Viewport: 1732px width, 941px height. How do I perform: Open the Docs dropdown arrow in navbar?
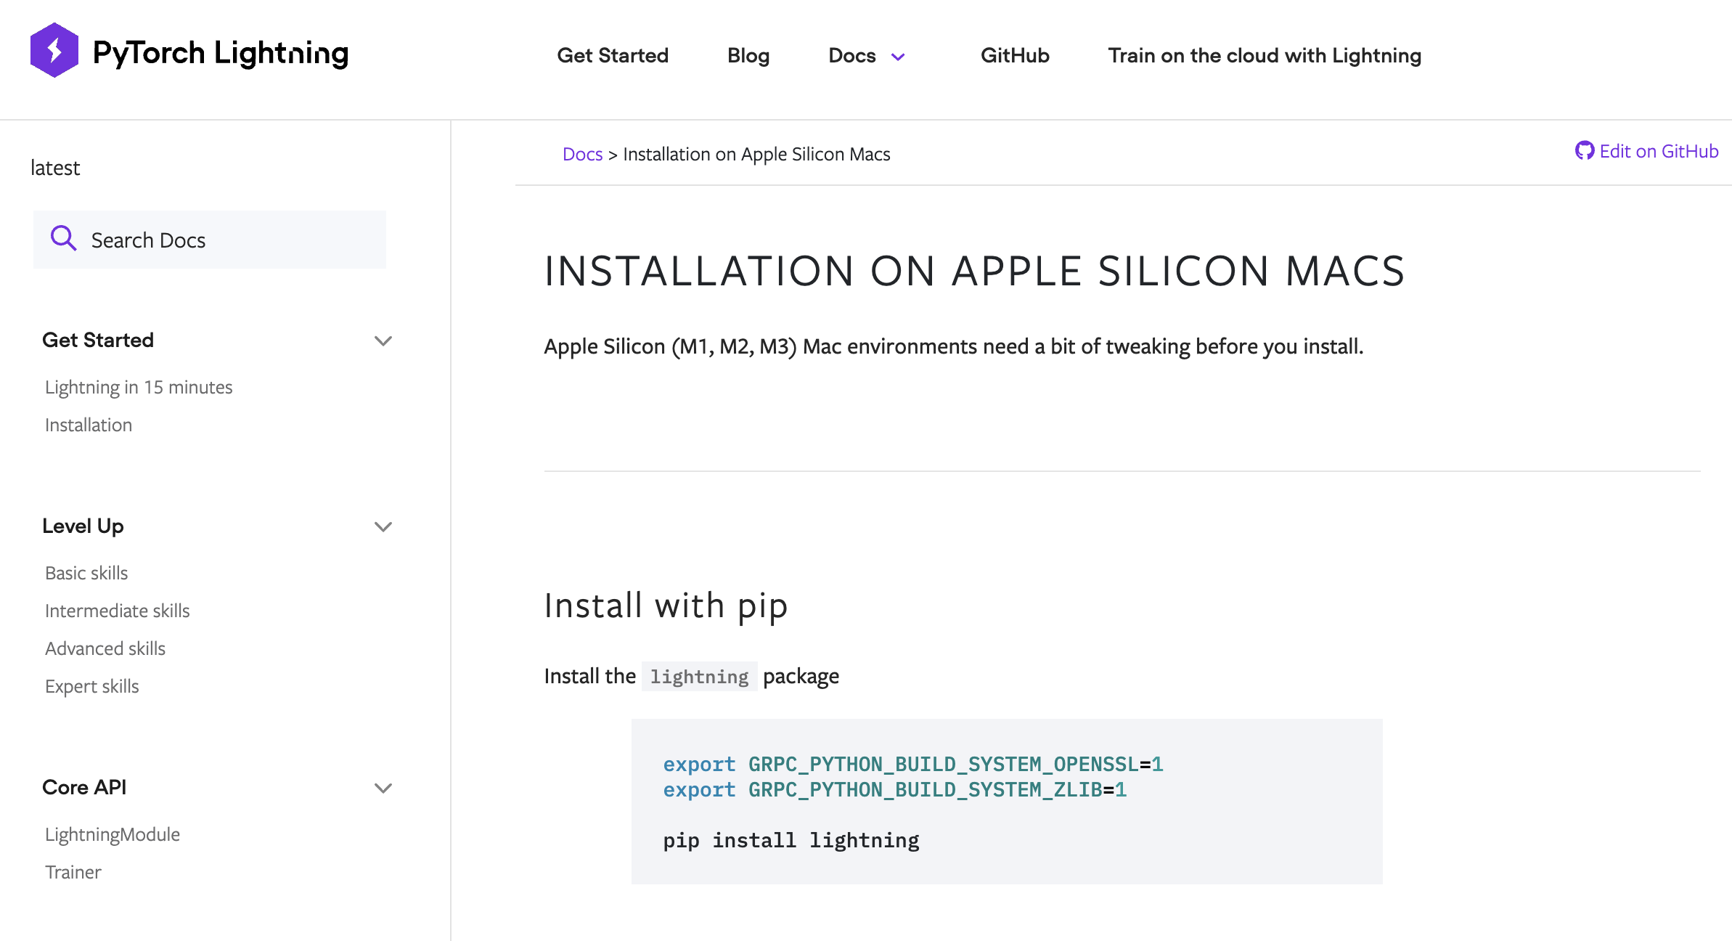click(x=898, y=57)
